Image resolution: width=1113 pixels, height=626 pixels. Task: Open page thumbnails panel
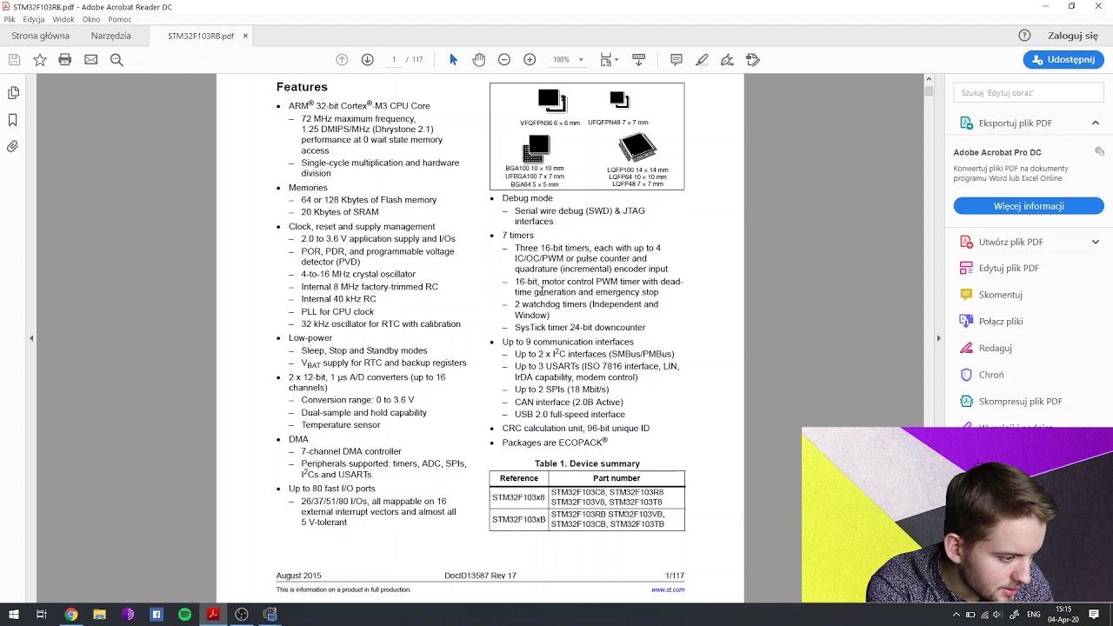(13, 93)
